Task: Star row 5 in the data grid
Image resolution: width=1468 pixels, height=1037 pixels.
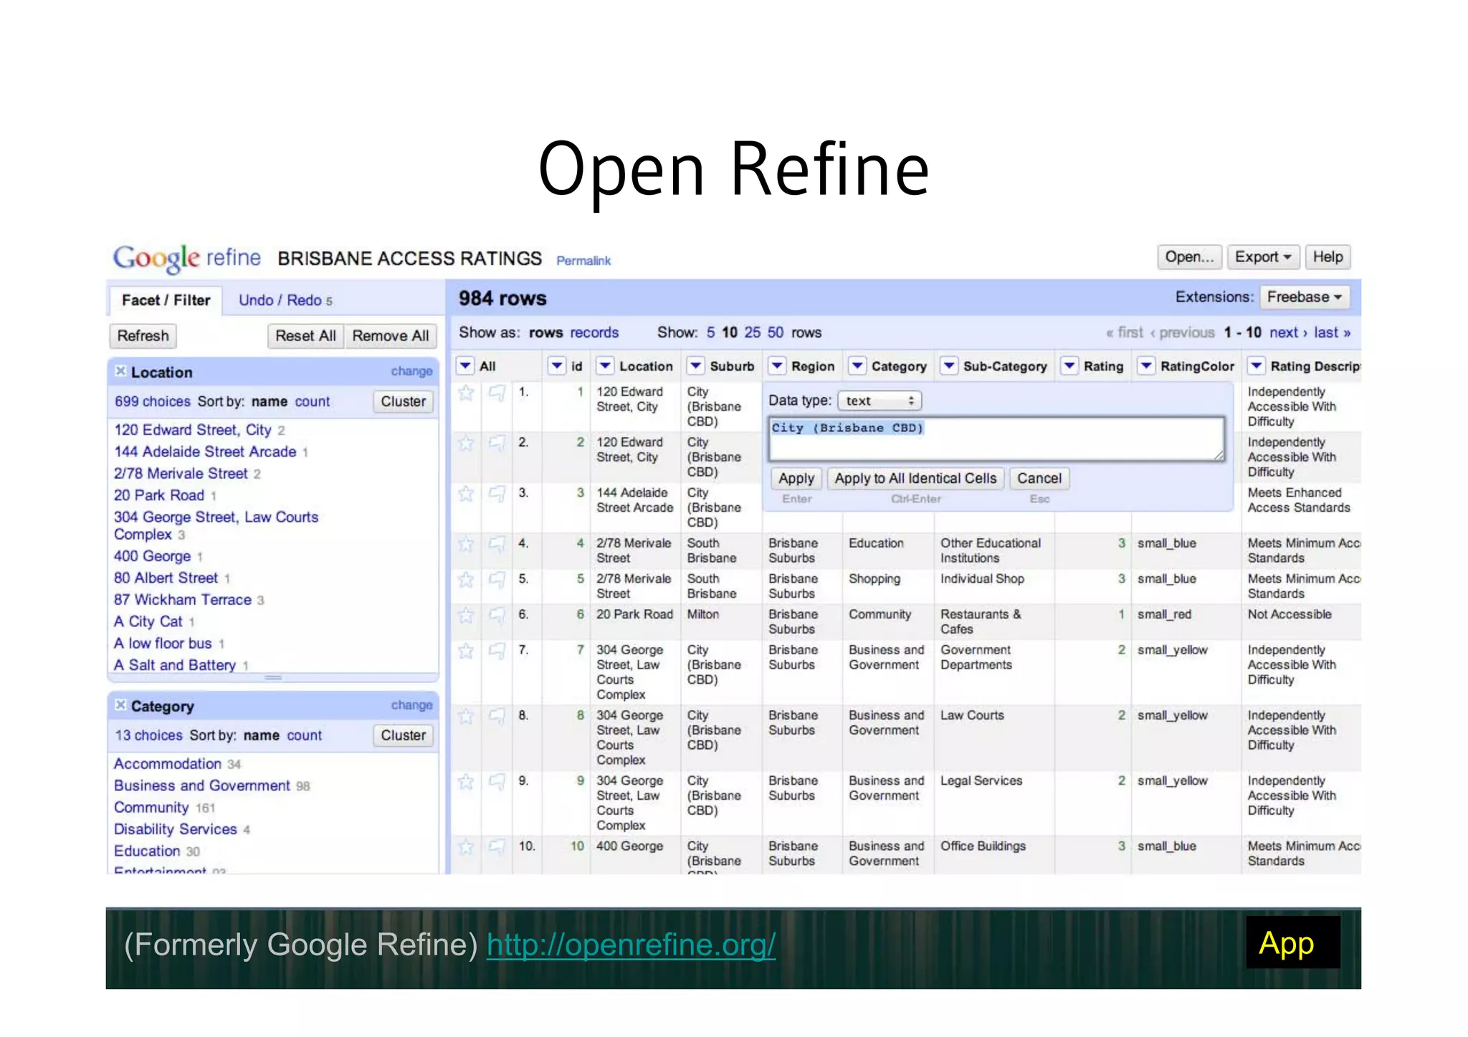Action: point(466,579)
